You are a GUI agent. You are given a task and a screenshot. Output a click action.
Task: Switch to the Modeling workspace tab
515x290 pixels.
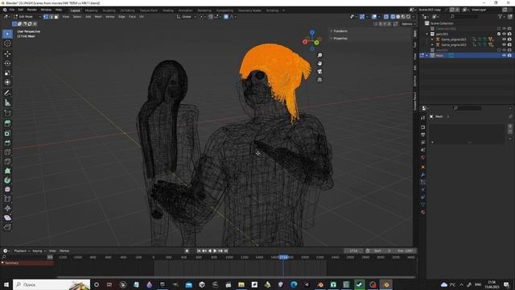tap(91, 10)
